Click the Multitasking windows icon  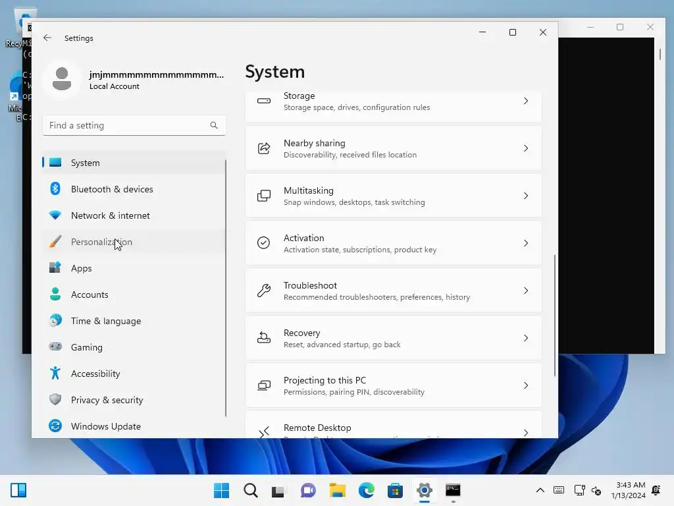264,196
